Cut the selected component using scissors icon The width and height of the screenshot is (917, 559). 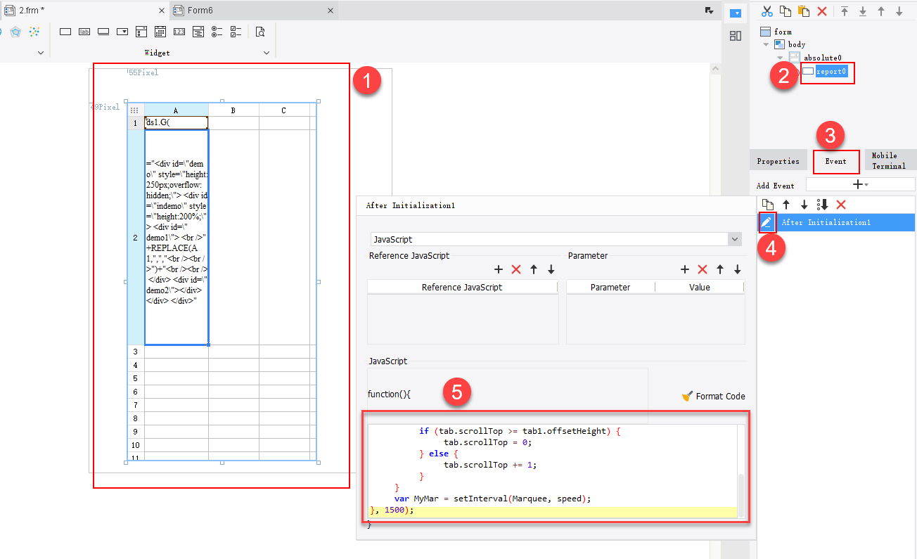(x=767, y=11)
